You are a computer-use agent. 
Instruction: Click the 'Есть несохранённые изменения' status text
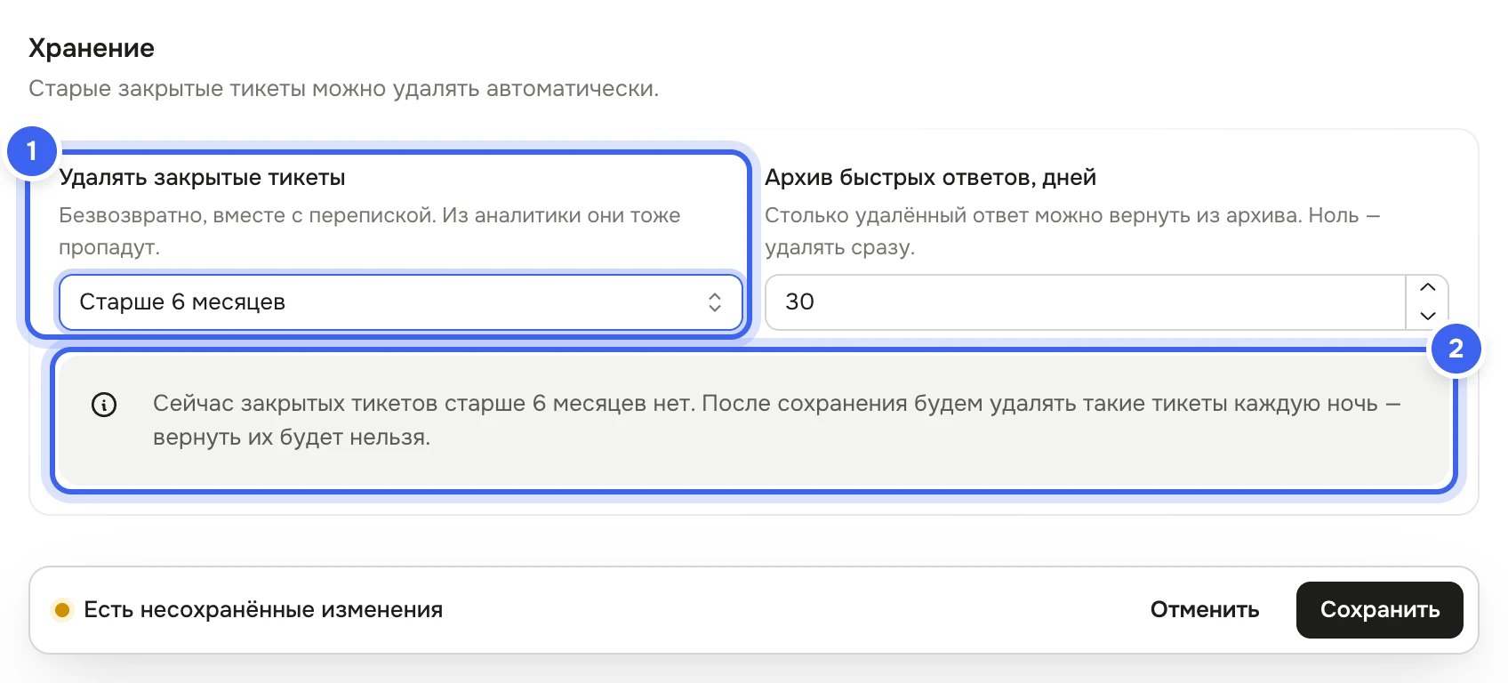pos(263,610)
